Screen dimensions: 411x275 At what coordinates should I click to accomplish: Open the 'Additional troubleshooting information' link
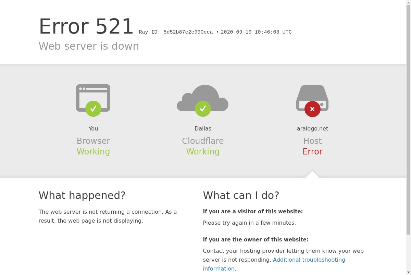[274, 264]
